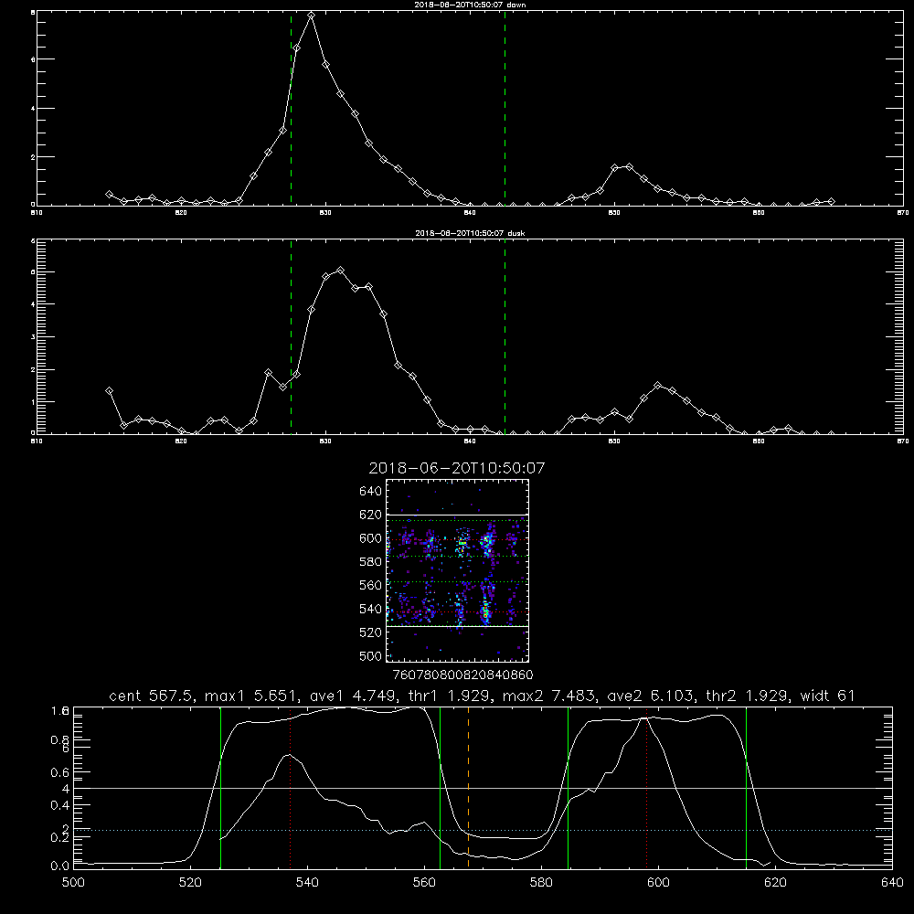
Task: Click the bottom axis label 500
Action: (73, 883)
